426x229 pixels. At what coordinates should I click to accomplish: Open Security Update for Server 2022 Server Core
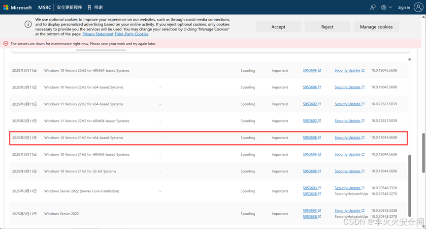tap(349, 188)
